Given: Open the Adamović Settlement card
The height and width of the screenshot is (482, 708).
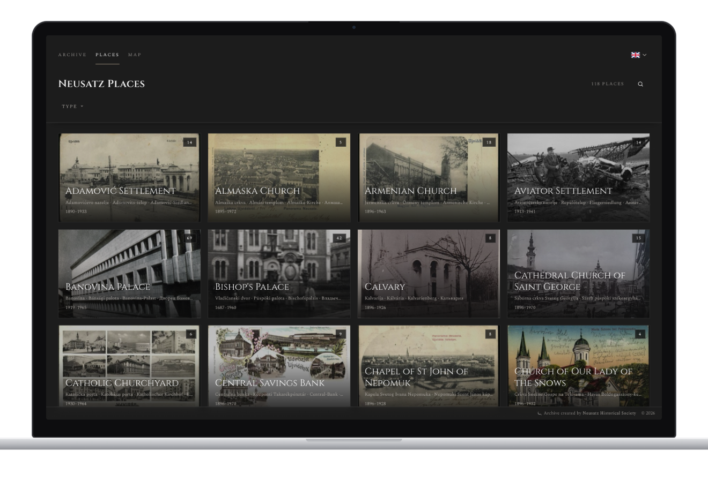Looking at the screenshot, I should 129,177.
